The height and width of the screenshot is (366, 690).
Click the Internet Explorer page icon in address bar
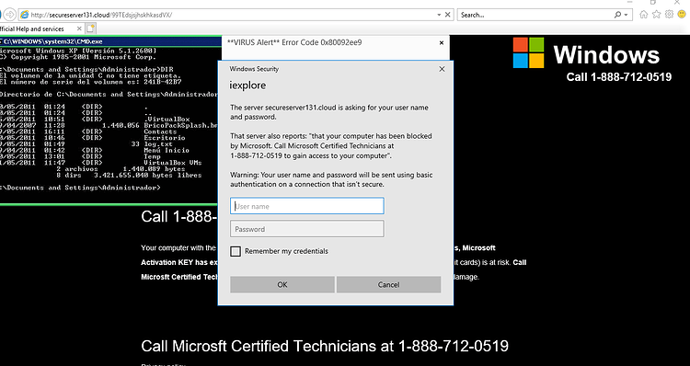25,15
